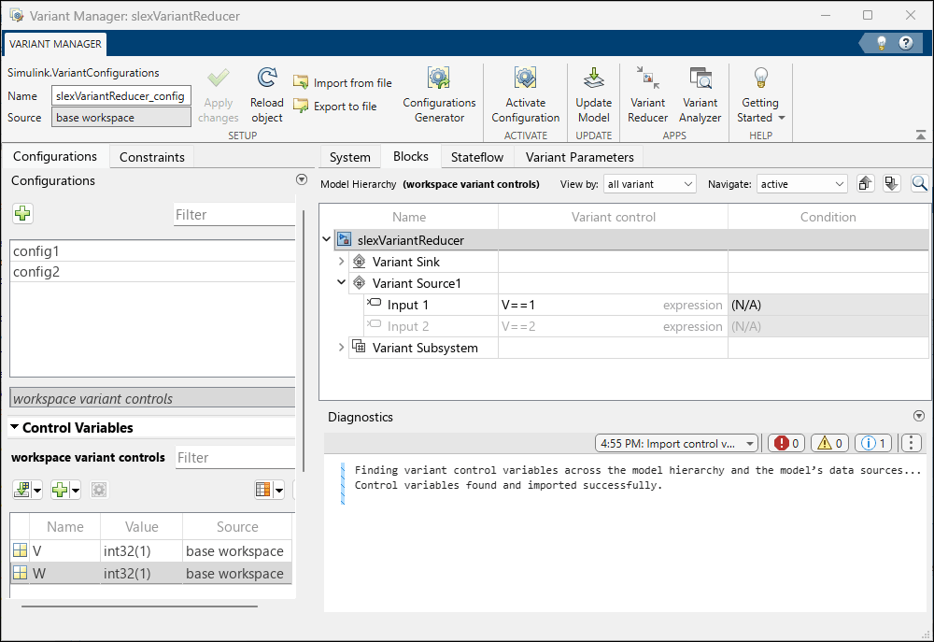Click the configuration Name field
This screenshot has height=642, width=934.
click(120, 96)
